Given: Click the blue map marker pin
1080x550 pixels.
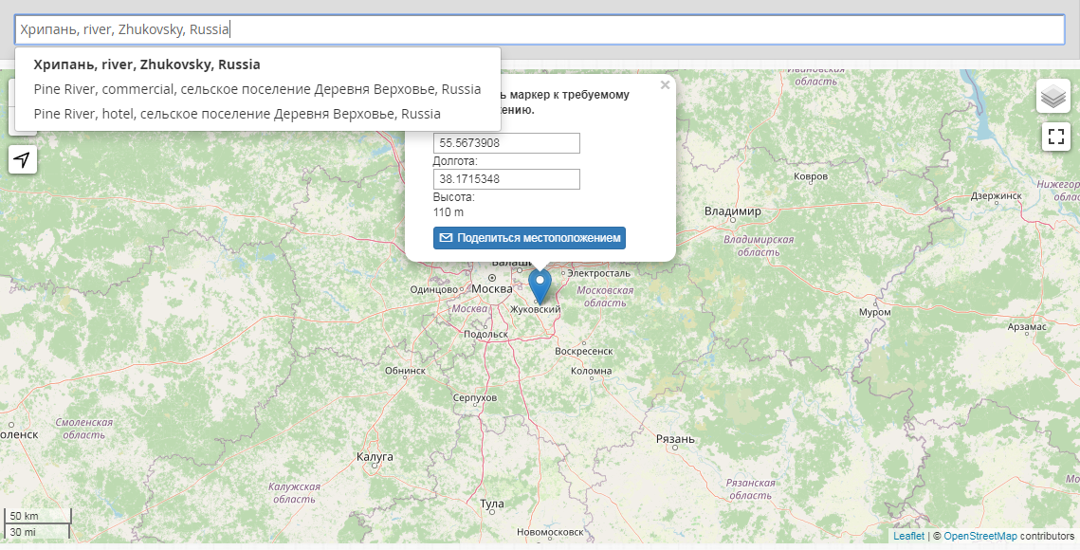Looking at the screenshot, I should (x=540, y=284).
